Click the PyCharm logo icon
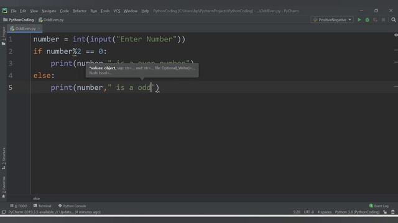398x223 pixels. click(4, 11)
